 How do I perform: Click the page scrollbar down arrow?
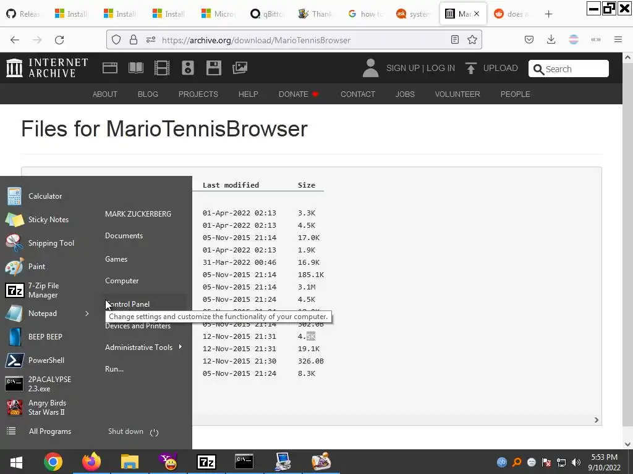pos(627,444)
